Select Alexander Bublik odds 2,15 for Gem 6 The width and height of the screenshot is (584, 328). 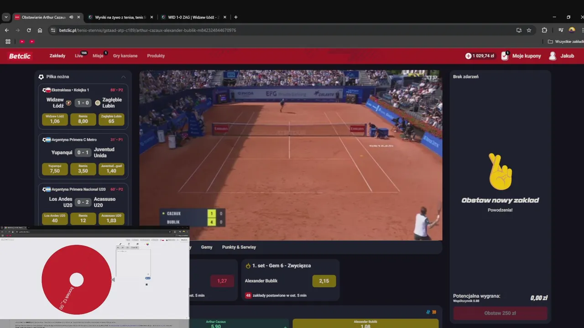[x=324, y=281]
